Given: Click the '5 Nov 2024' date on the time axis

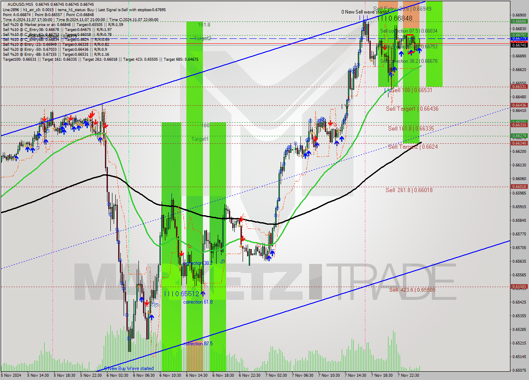Looking at the screenshot, I should [x=11, y=375].
